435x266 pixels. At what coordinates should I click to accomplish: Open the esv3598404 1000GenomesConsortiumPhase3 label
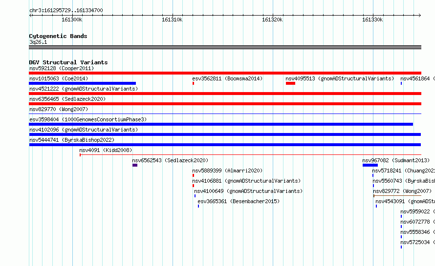tap(88, 119)
